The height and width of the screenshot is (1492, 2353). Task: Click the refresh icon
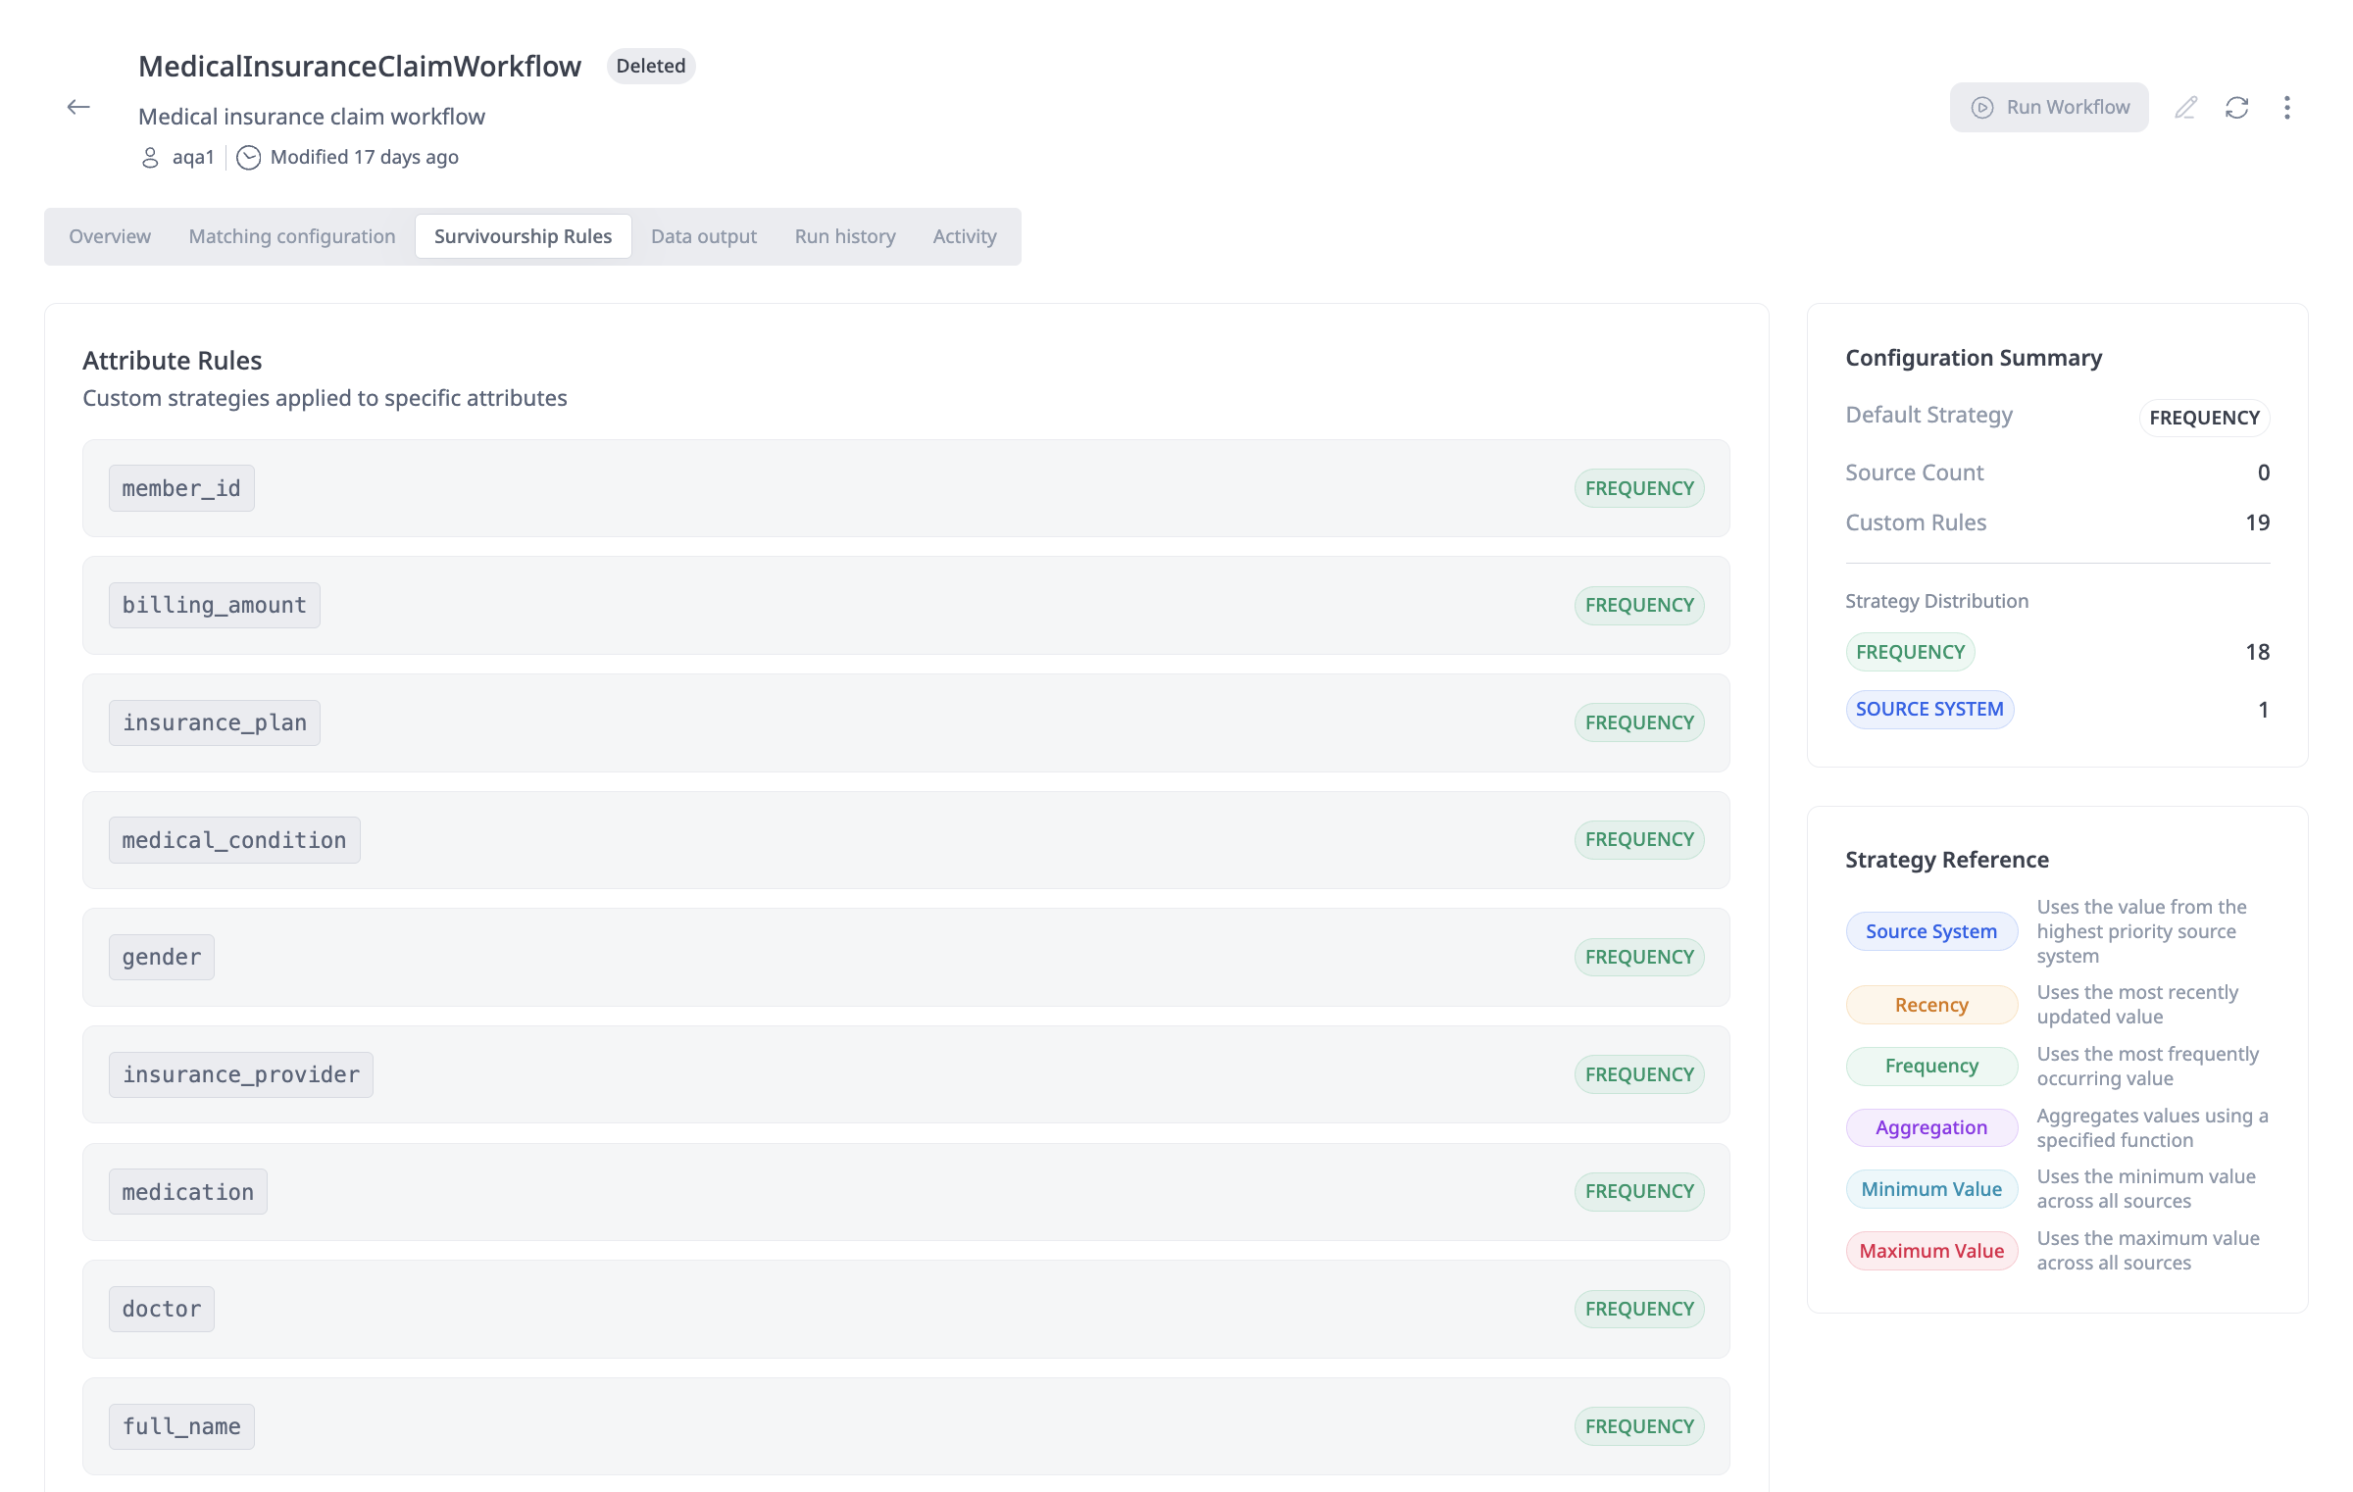tap(2236, 107)
